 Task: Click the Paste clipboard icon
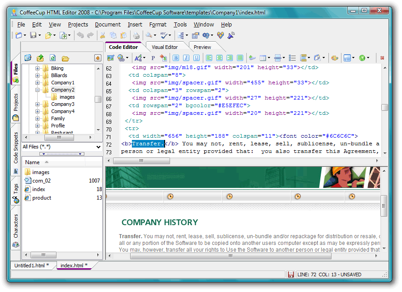[123, 35]
